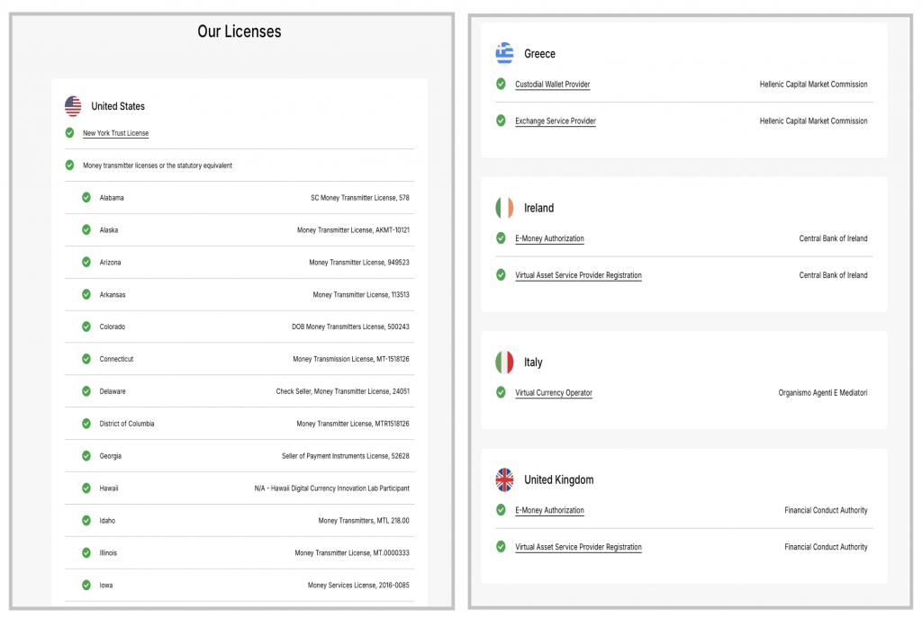
Task: Open the New York Trust License link
Action: click(116, 133)
